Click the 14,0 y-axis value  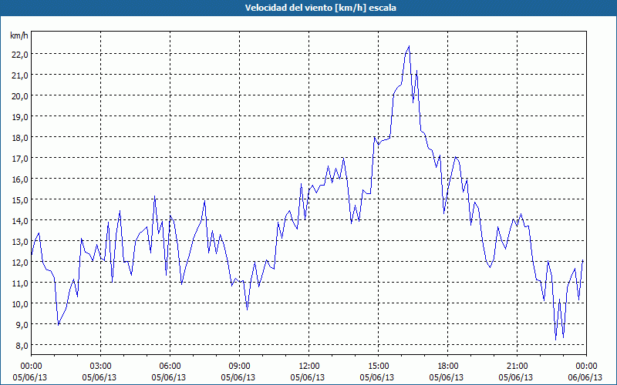20,221
